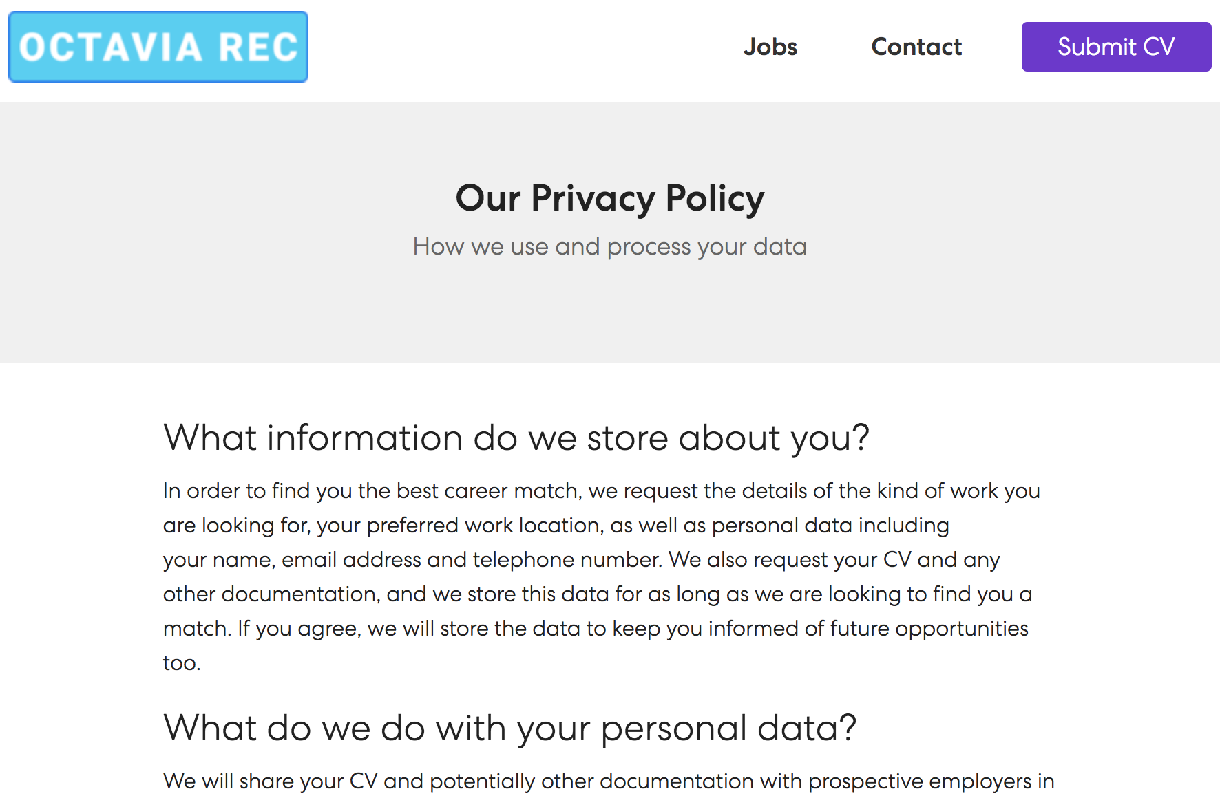Go to the Contact page
Viewport: 1220px width, 798px height.
click(x=916, y=47)
